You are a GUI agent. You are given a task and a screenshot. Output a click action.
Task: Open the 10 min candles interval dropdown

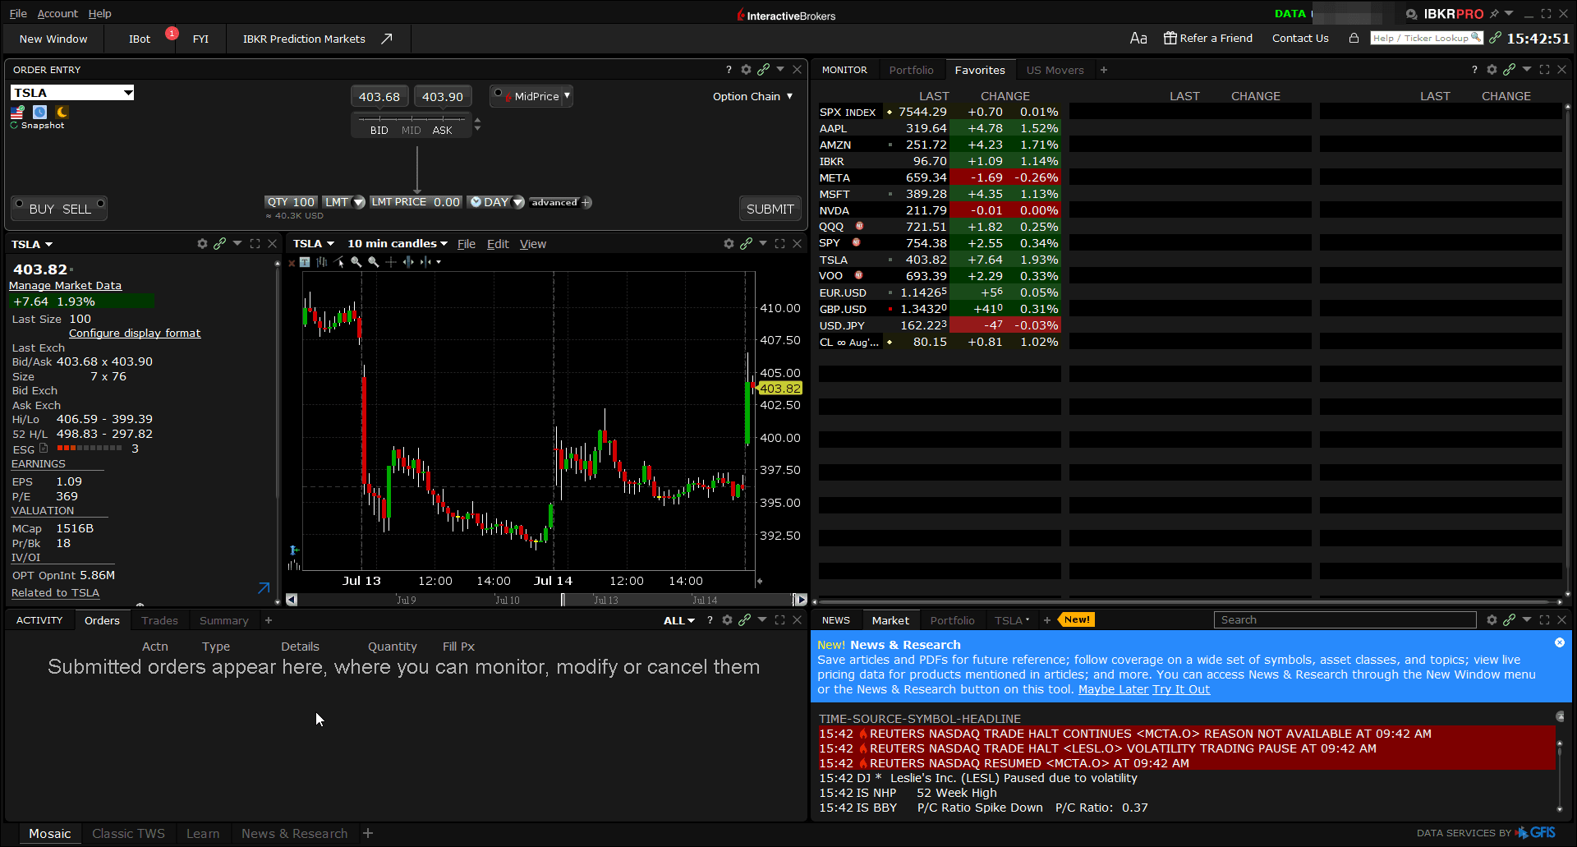398,243
